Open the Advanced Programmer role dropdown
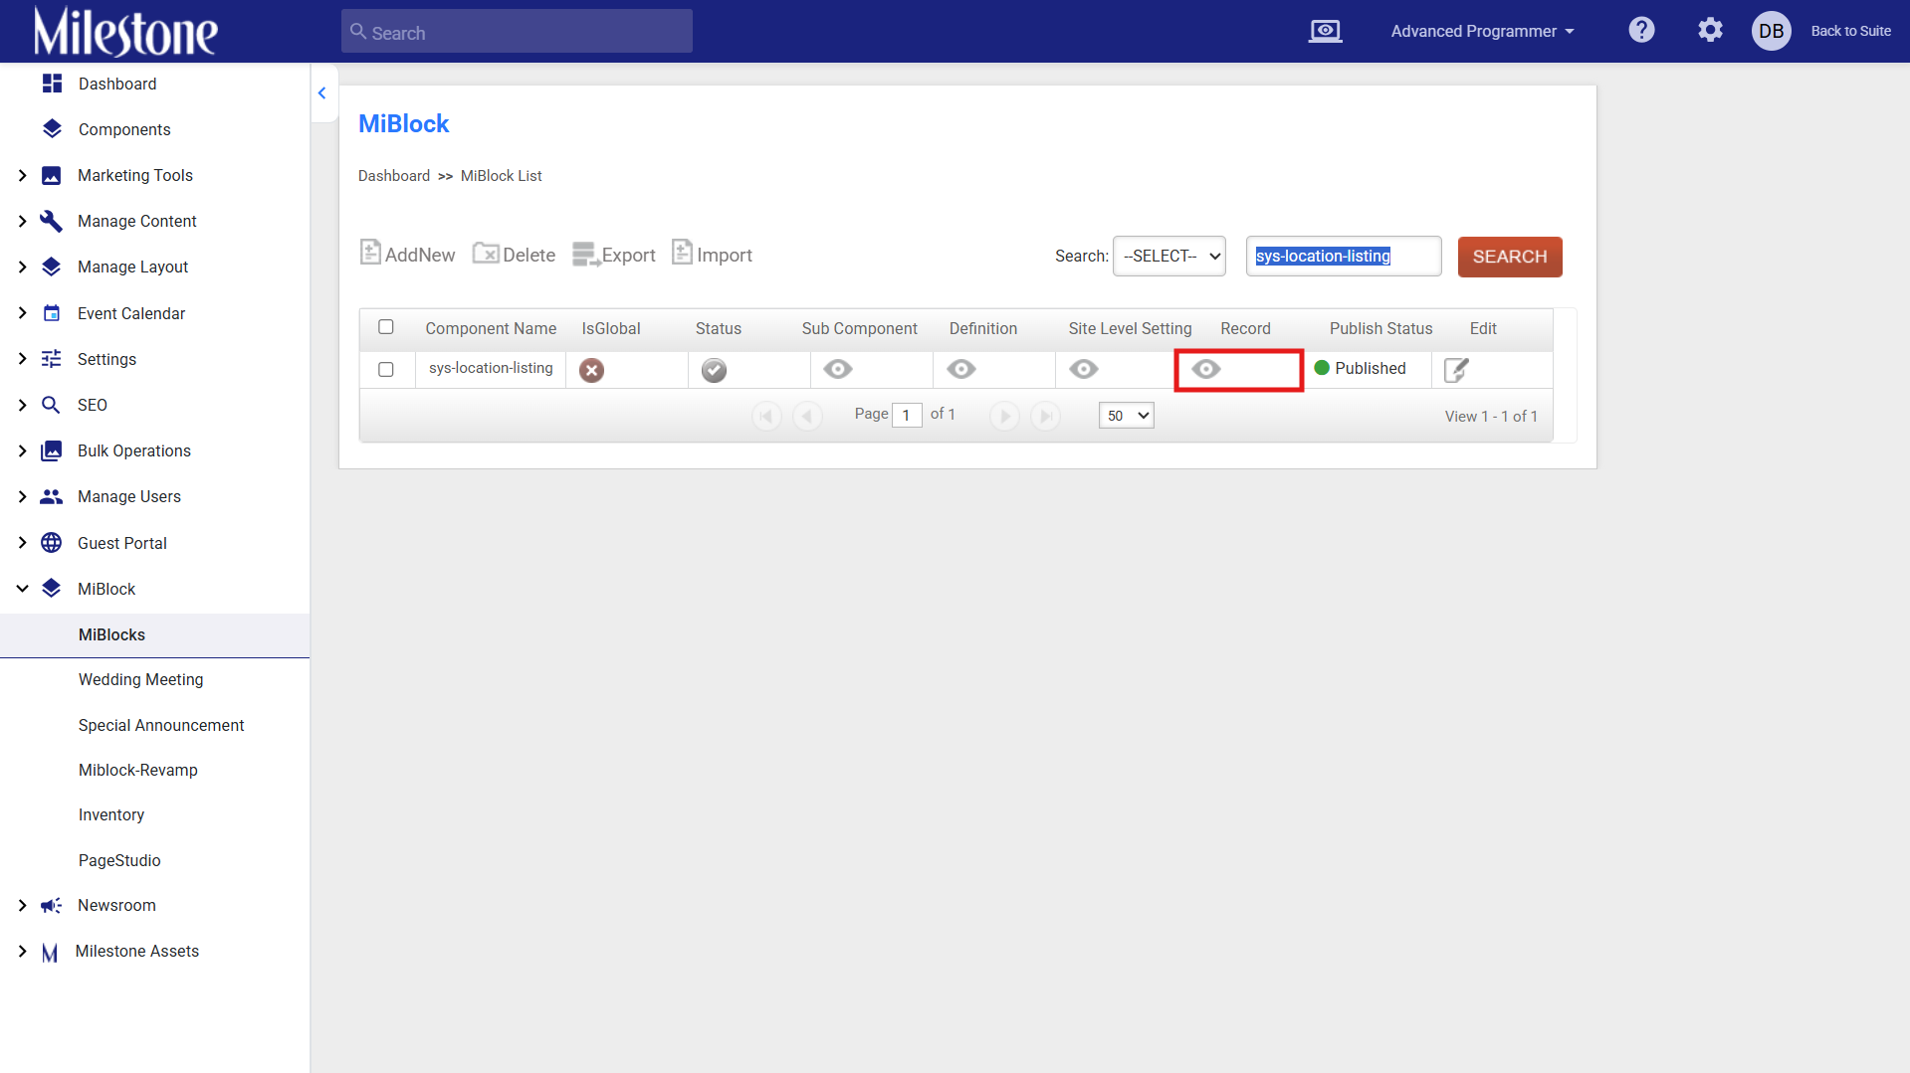 click(x=1482, y=31)
